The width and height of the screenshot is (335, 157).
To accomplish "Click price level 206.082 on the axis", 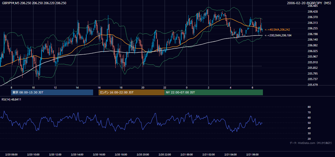I will point(312,45).
